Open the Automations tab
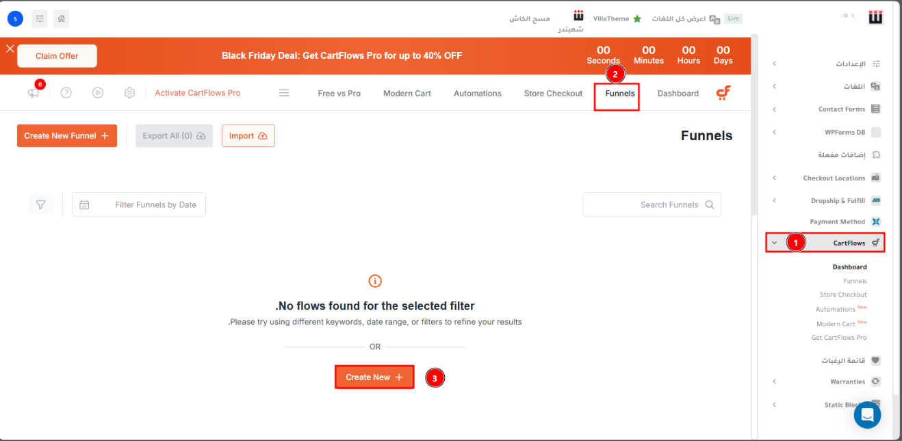This screenshot has width=902, height=441. [x=477, y=94]
